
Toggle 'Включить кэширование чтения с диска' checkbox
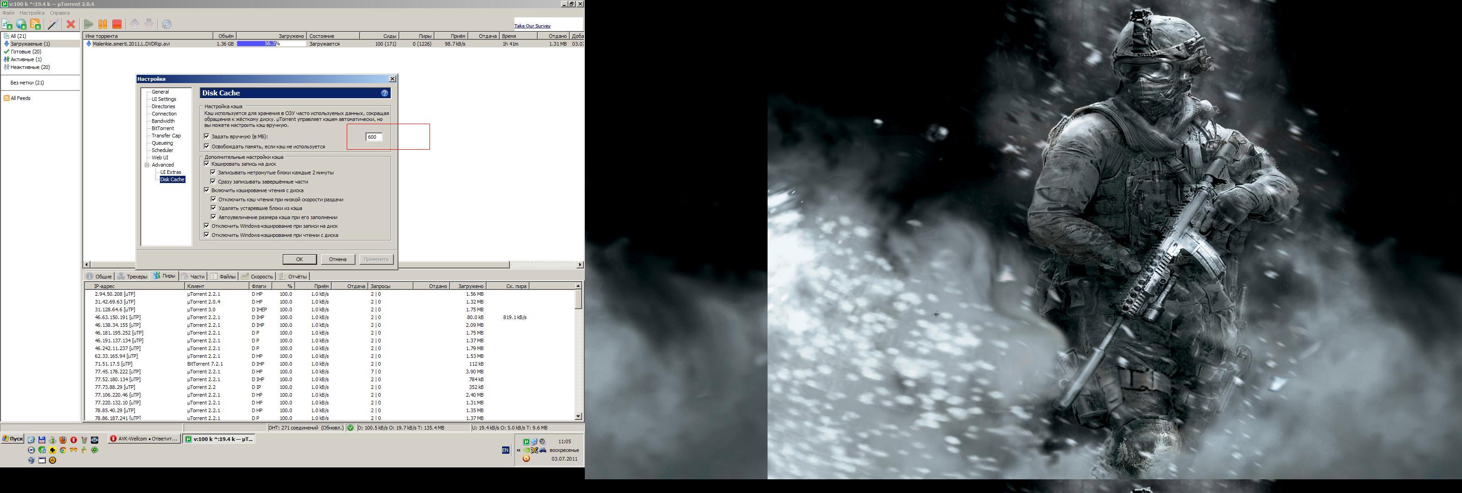coord(207,191)
